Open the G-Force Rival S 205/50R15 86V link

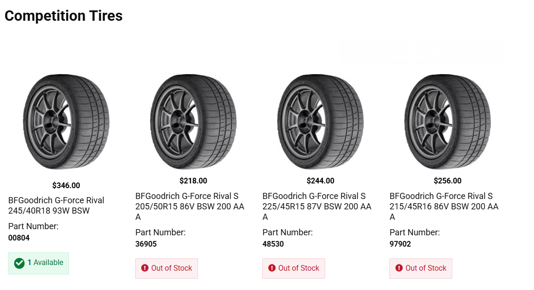189,207
